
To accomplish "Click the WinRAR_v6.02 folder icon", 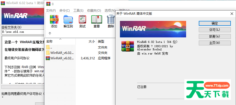I will [48, 53].
